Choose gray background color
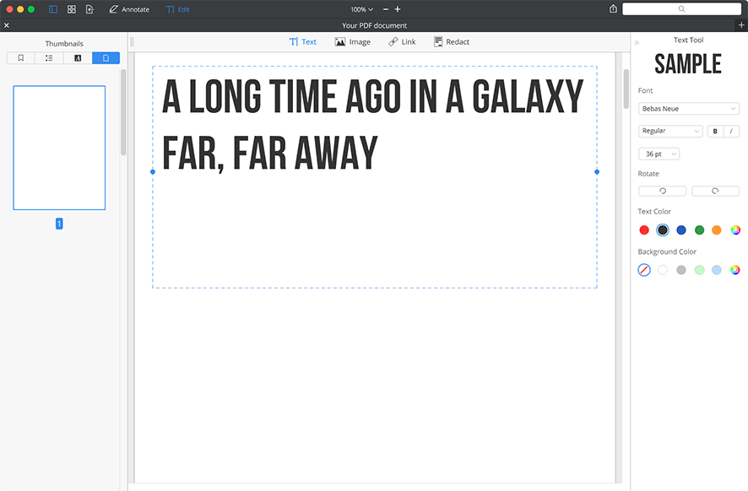This screenshot has width=748, height=491. [x=681, y=270]
